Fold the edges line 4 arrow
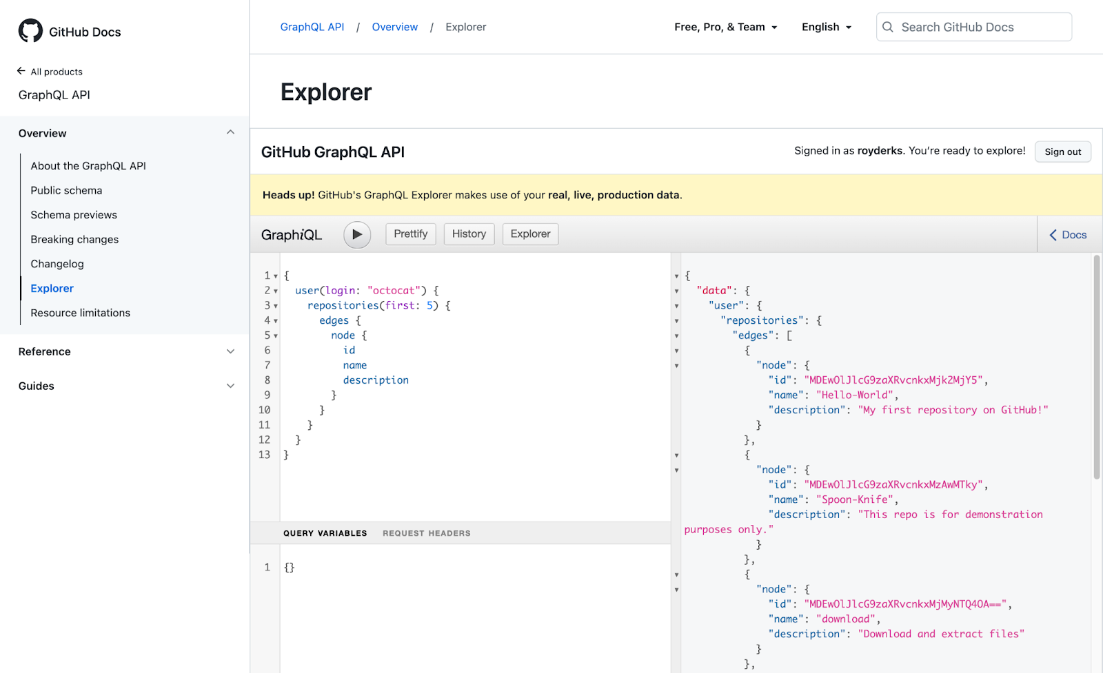Viewport: 1103px width, 673px height. pyautogui.click(x=276, y=321)
